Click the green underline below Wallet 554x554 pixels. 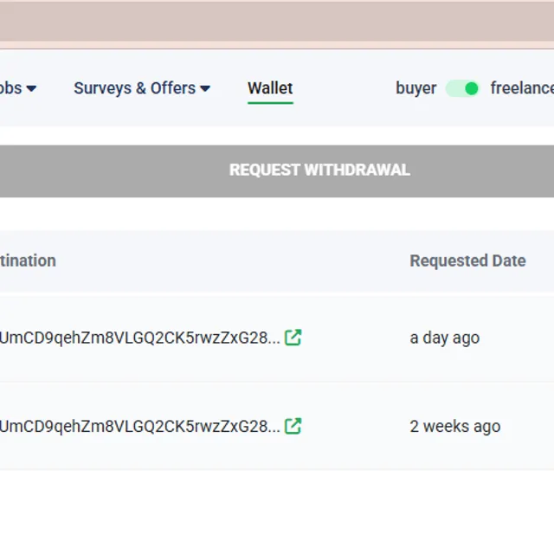pyautogui.click(x=270, y=103)
